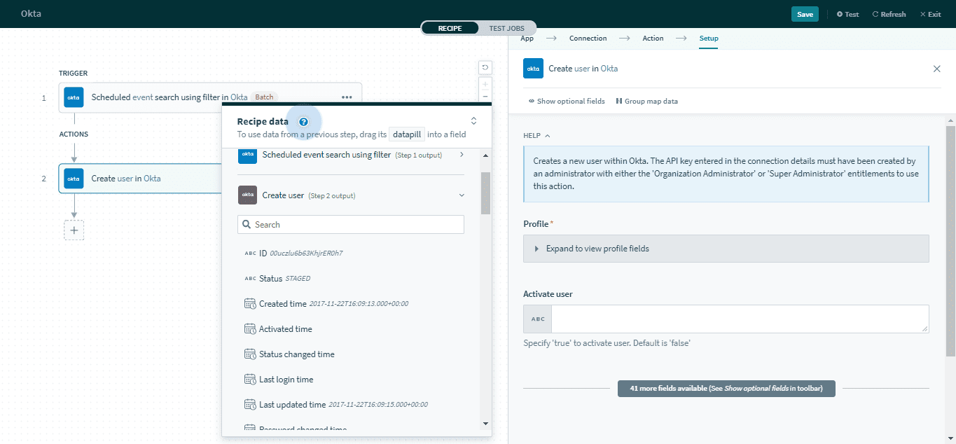The width and height of the screenshot is (956, 444).
Task: Select the Created time datapill
Action: (x=282, y=303)
